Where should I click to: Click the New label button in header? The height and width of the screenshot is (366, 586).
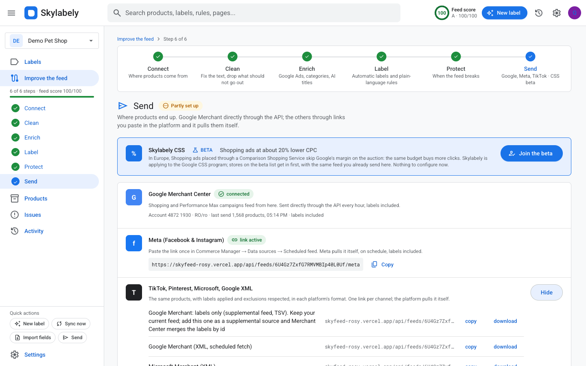click(x=504, y=13)
